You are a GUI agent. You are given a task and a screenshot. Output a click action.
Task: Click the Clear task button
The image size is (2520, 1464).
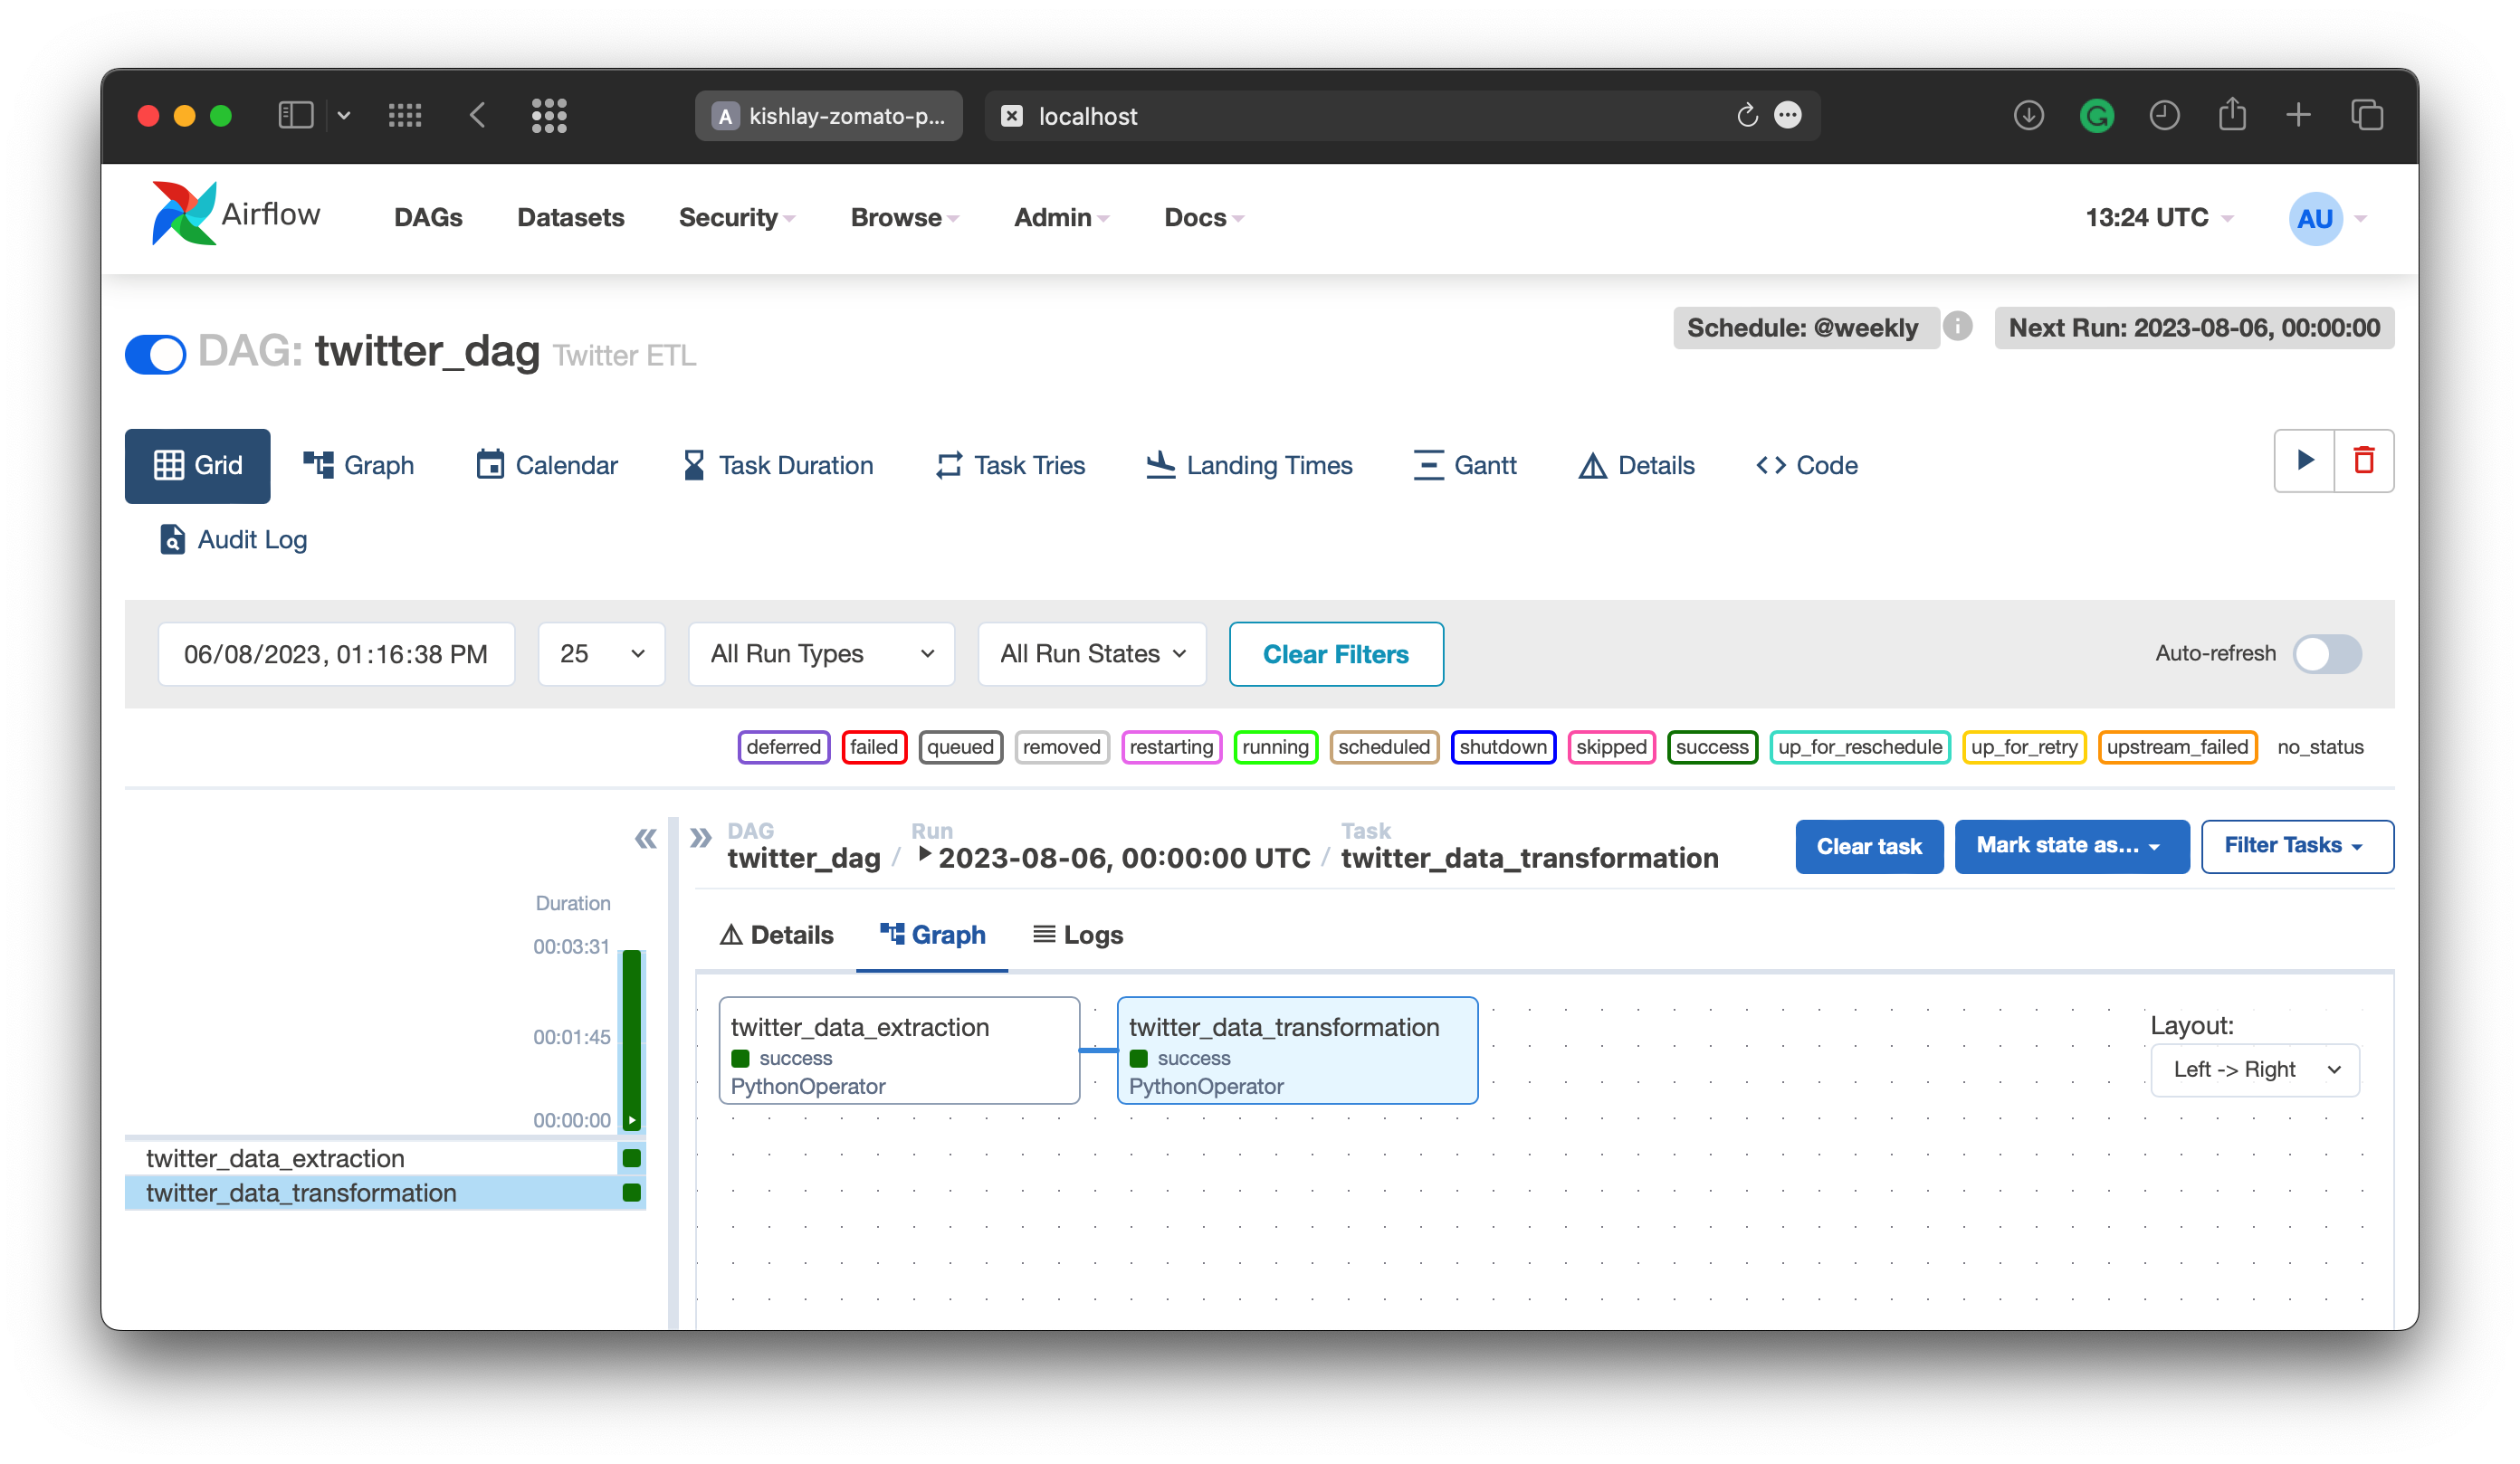pyautogui.click(x=1868, y=845)
